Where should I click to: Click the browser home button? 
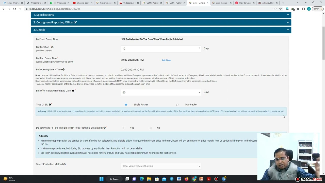click(20, 9)
